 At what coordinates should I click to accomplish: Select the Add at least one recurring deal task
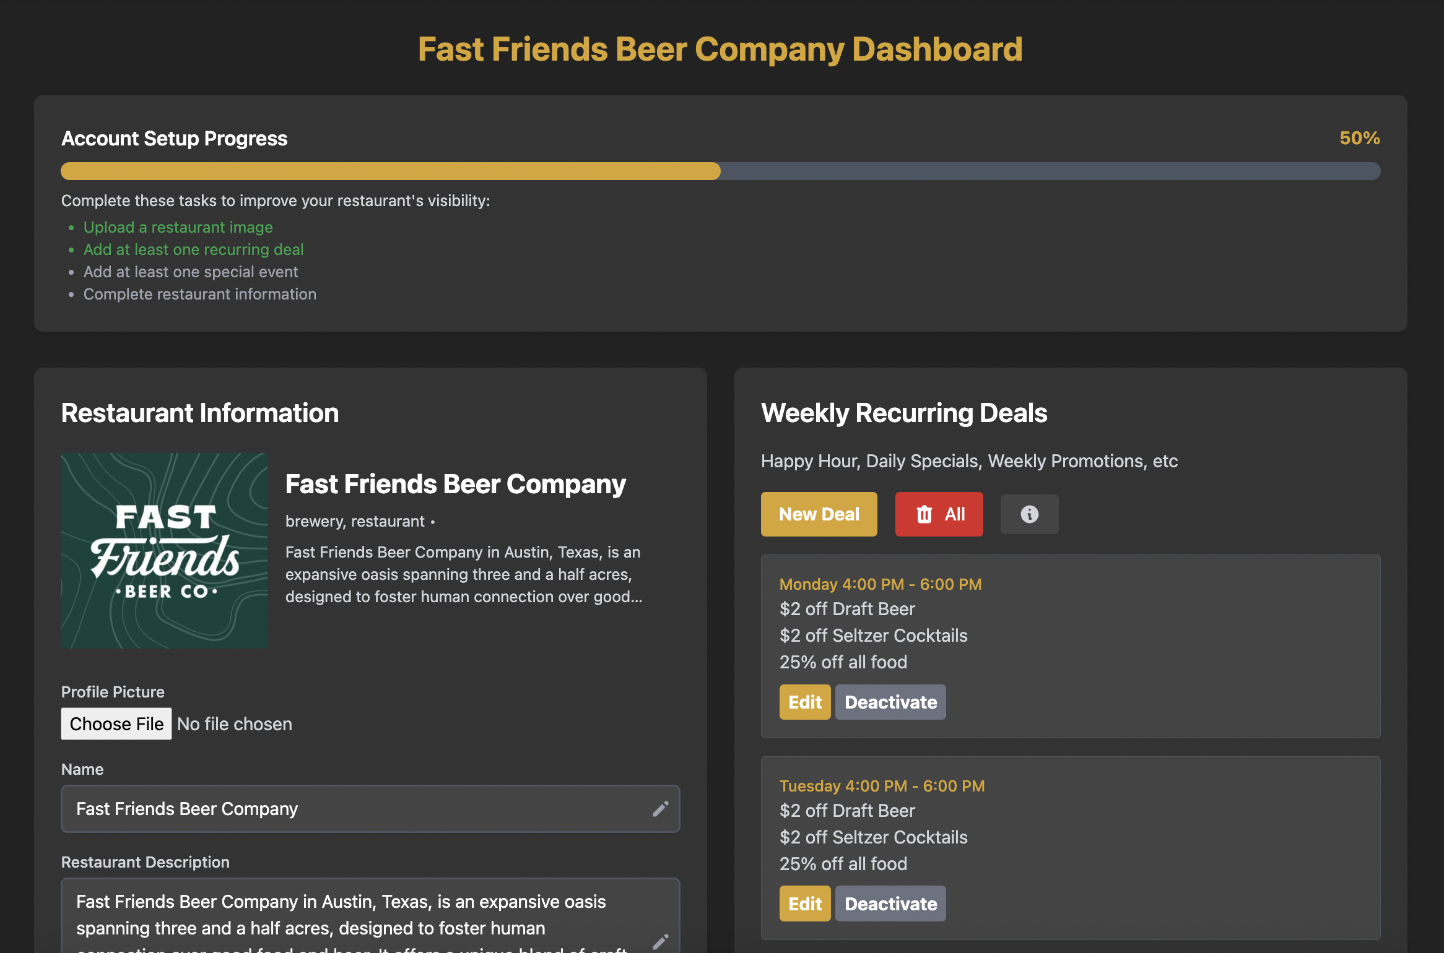coord(193,249)
